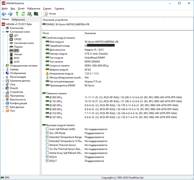Click the Свойства модуля памяти group header
Viewport: 194px width, 180px height.
(x=59, y=38)
